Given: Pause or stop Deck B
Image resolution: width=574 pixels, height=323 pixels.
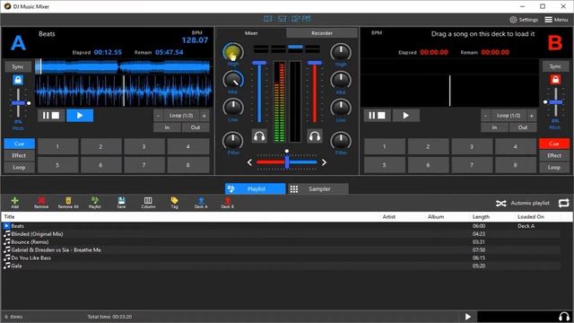Looking at the screenshot, I should (x=377, y=116).
